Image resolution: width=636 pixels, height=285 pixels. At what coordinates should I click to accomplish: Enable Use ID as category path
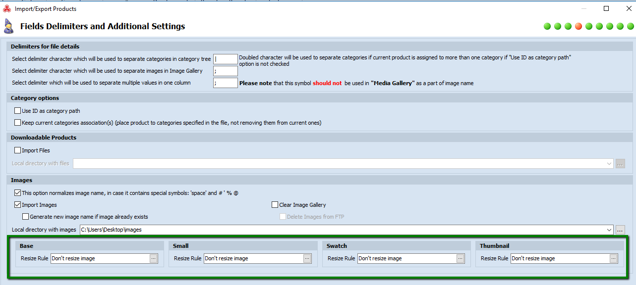click(18, 111)
